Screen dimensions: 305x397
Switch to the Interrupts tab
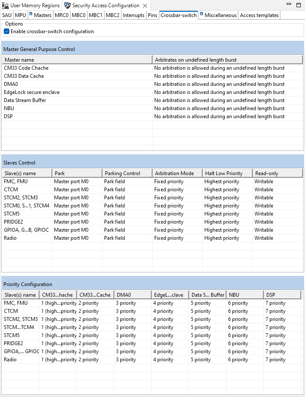(133, 15)
